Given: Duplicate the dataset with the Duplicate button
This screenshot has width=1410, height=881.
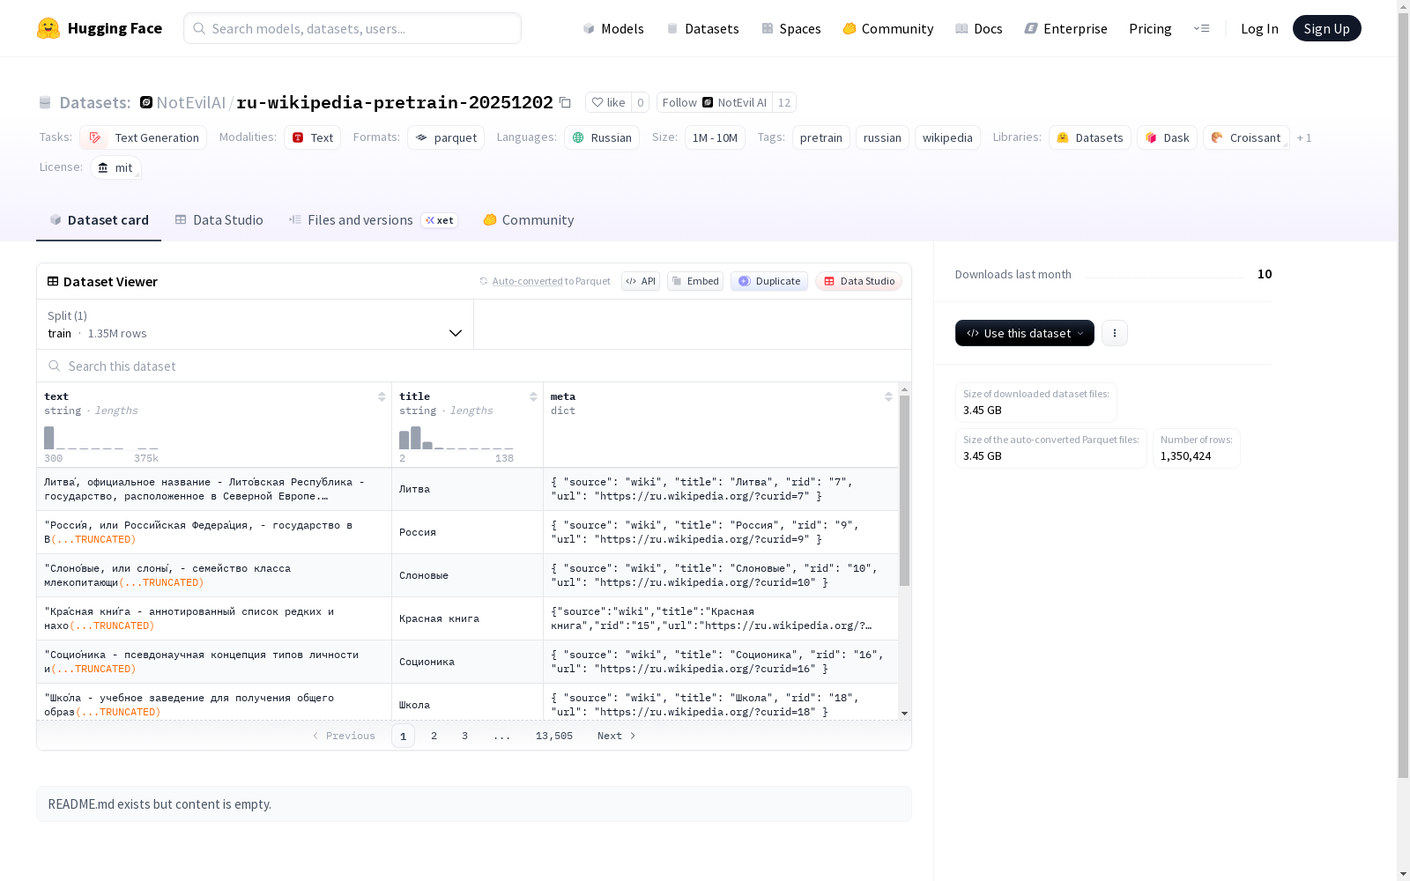Looking at the screenshot, I should click(769, 281).
